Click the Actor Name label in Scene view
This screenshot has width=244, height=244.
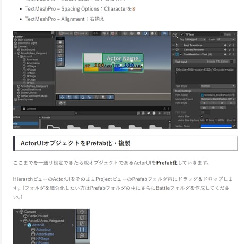point(123,58)
